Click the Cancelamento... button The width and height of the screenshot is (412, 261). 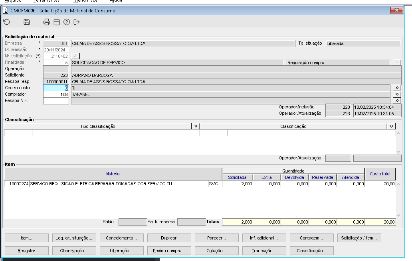(121, 238)
